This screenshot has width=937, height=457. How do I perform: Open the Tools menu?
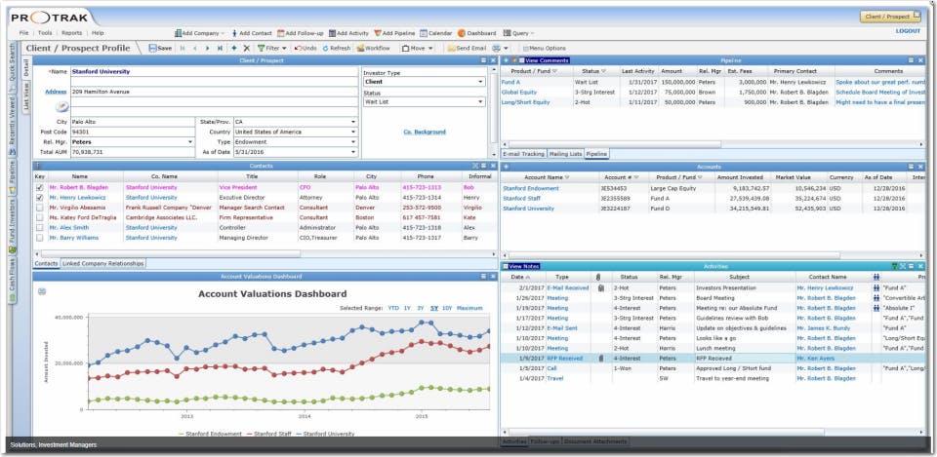(45, 33)
